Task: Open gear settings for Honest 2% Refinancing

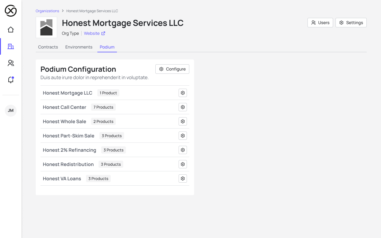Action: pyautogui.click(x=183, y=150)
